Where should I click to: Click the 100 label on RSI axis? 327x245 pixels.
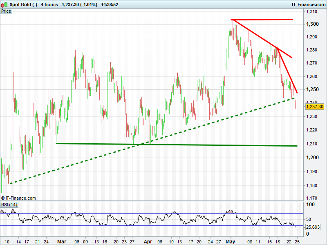[310, 205]
